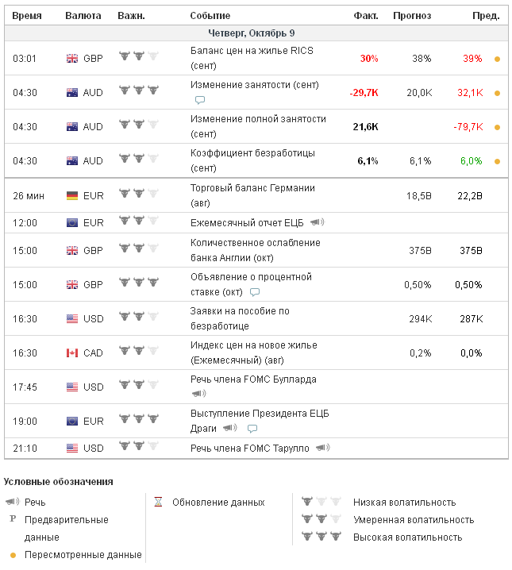Click orange Пересмотренные данные legend dot
The image size is (512, 570).
coord(13,555)
